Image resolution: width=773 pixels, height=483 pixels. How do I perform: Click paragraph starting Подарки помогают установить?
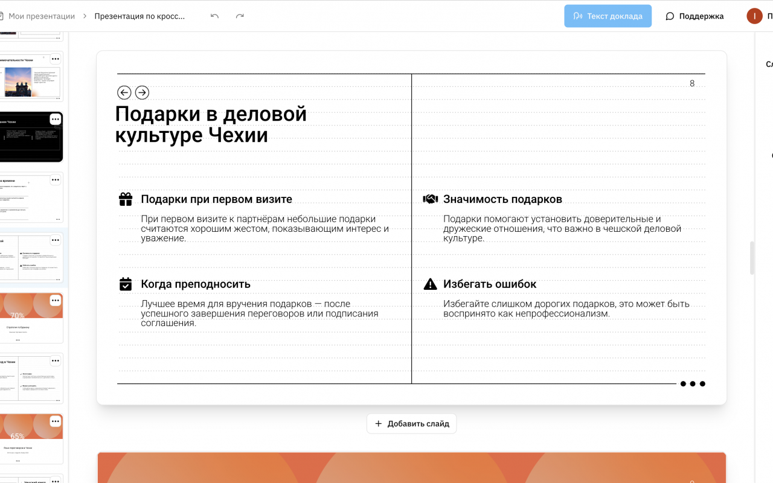pyautogui.click(x=562, y=228)
